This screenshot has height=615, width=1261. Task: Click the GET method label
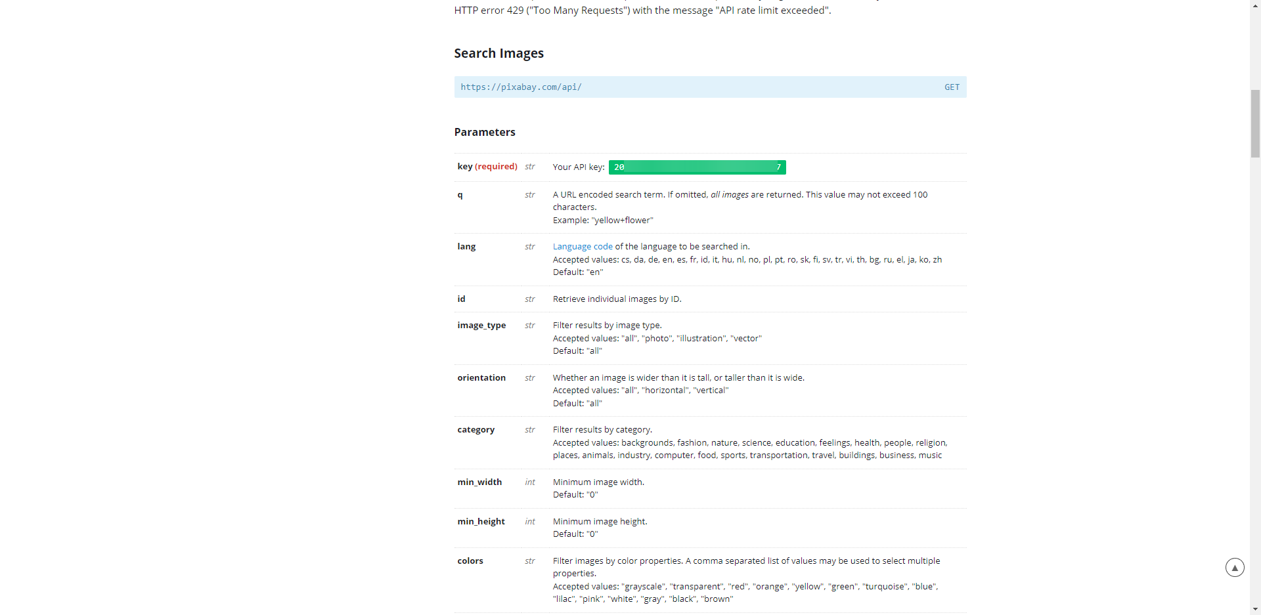coord(952,87)
